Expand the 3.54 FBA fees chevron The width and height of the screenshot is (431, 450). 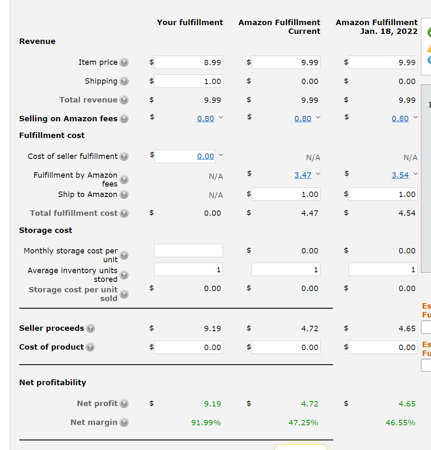tap(416, 175)
